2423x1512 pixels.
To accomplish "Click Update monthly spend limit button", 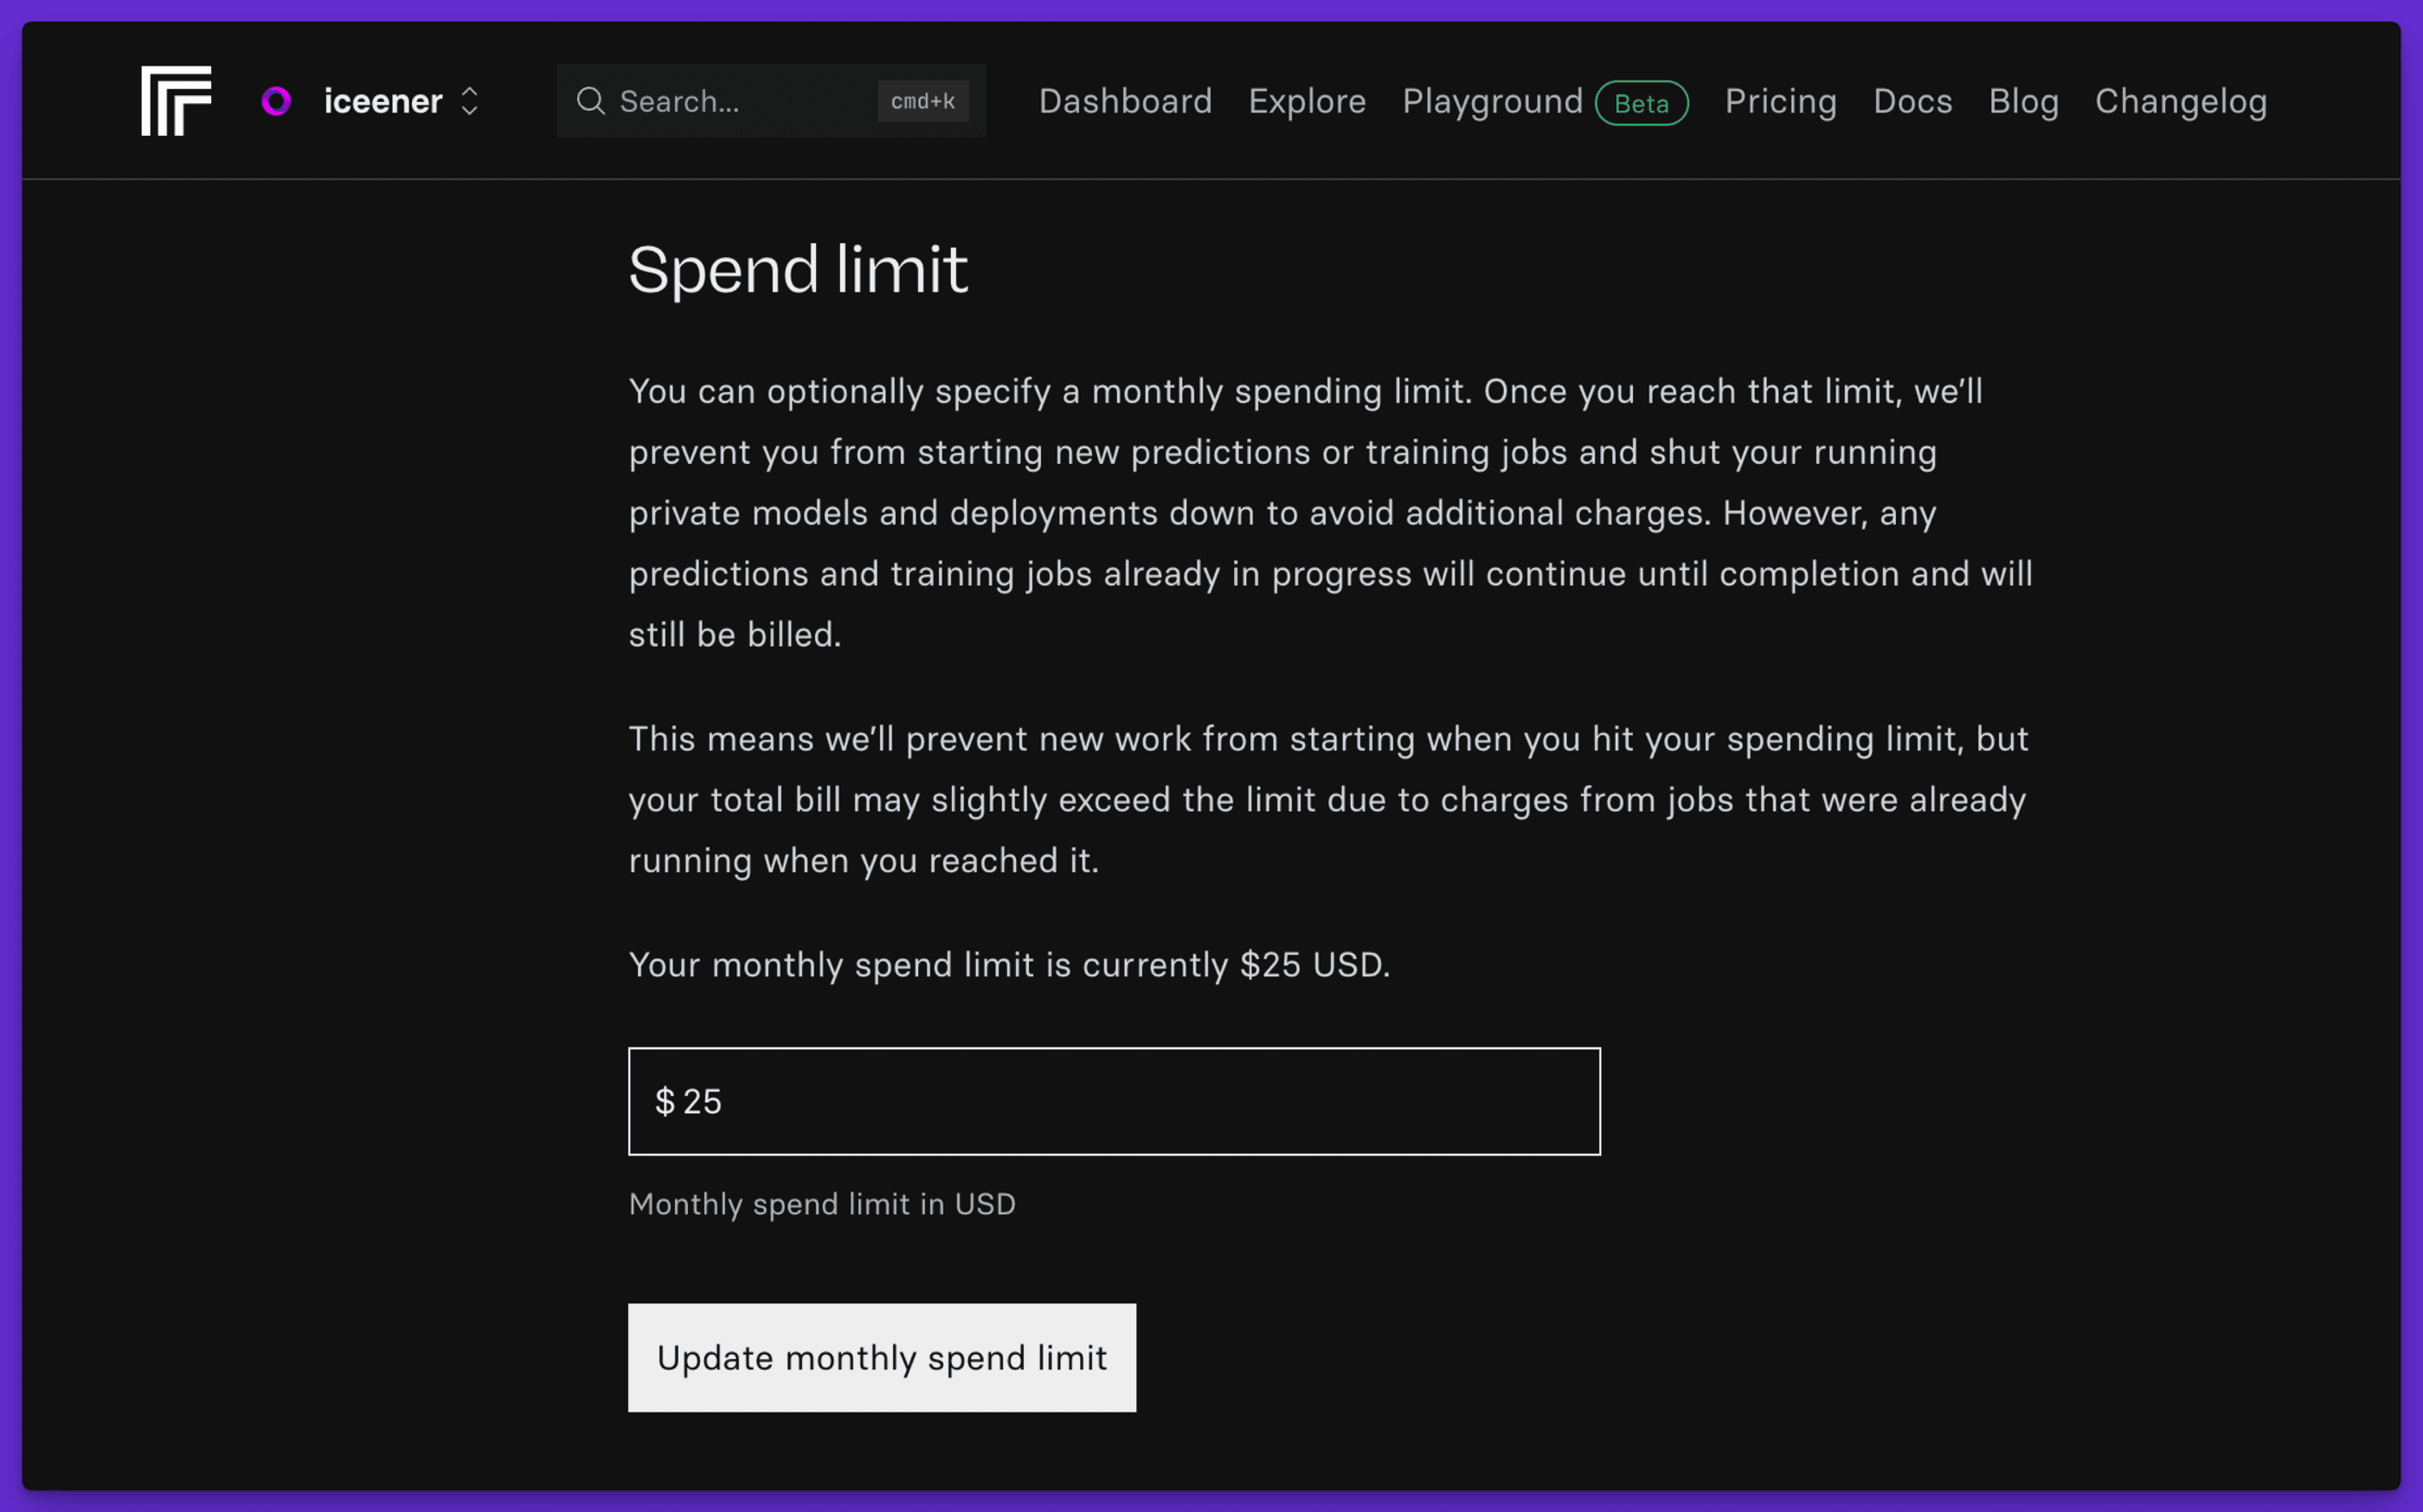I will click(882, 1357).
